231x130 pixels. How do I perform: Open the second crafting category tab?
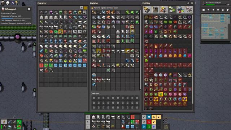pos(155,10)
